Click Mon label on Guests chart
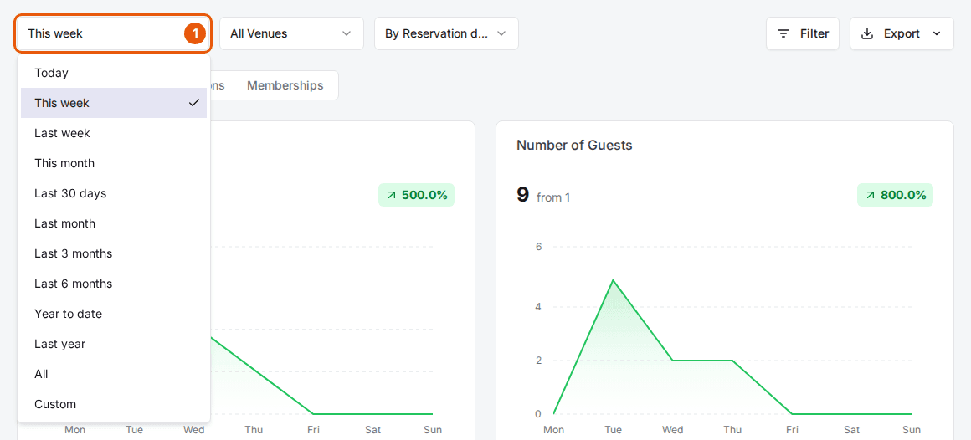Viewport: 971px width, 440px height. [x=553, y=429]
